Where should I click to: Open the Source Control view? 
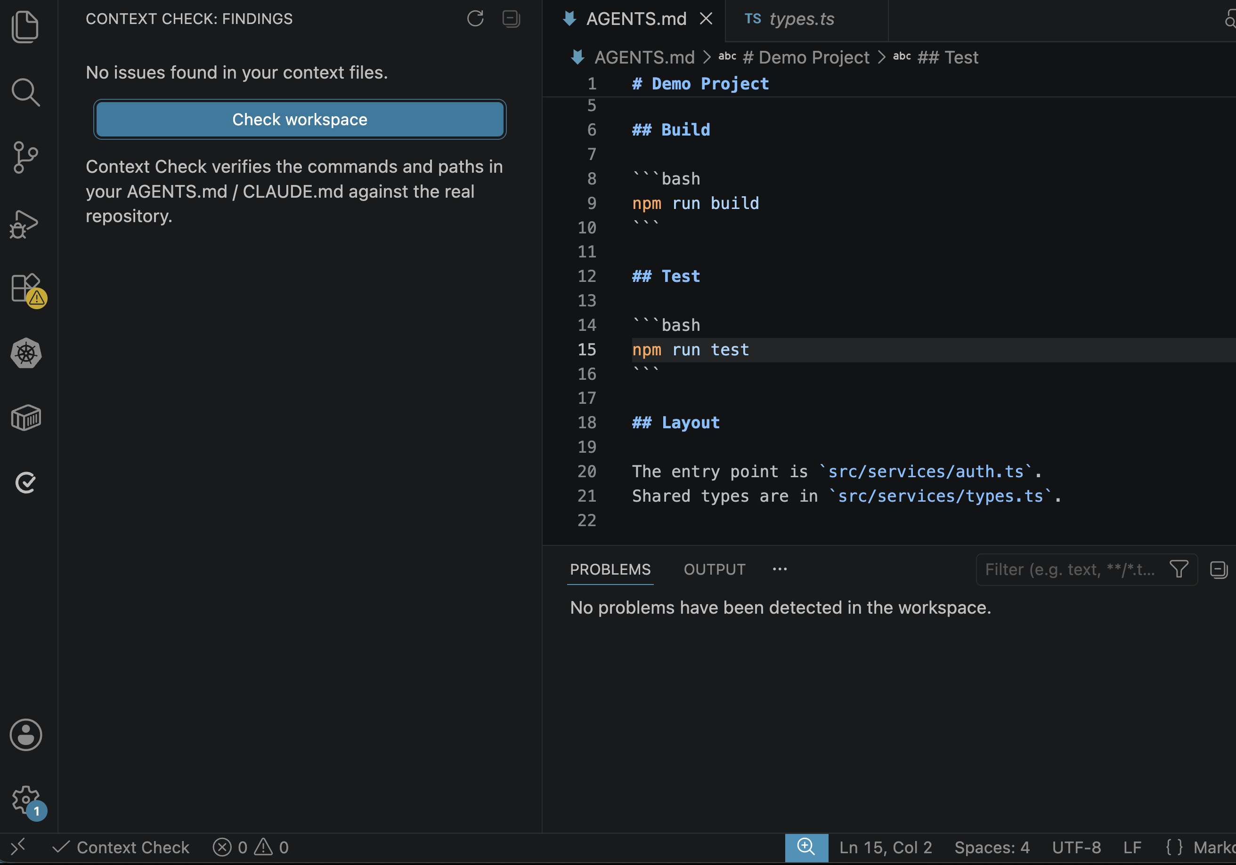[x=25, y=157]
